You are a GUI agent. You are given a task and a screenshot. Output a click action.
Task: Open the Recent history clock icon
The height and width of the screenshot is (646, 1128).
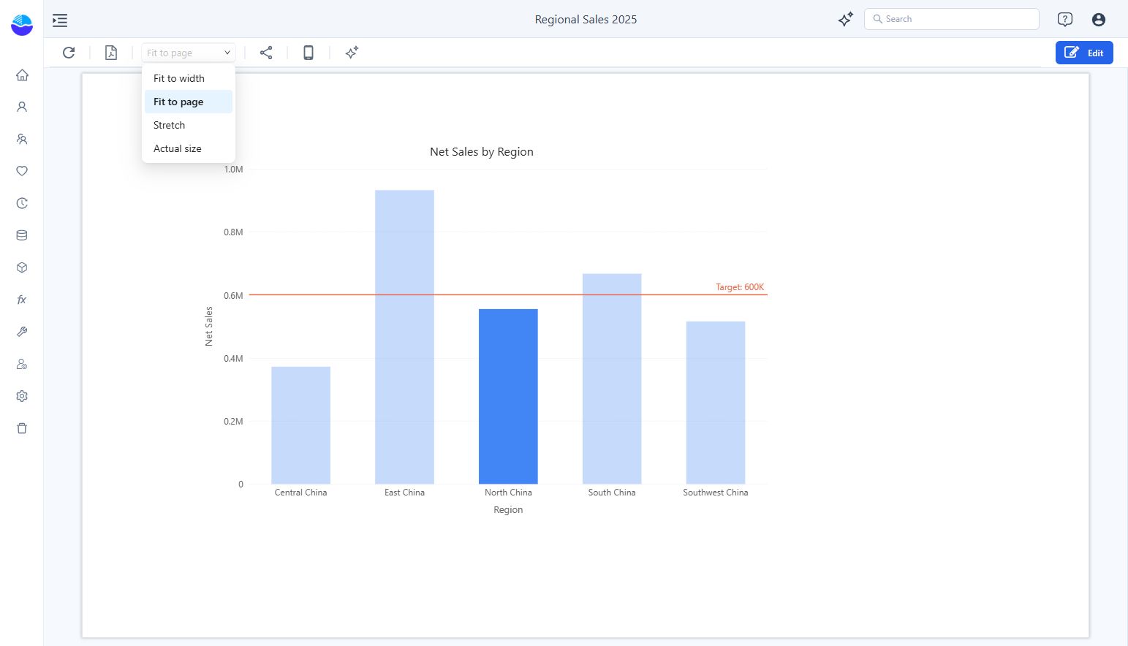click(x=22, y=203)
